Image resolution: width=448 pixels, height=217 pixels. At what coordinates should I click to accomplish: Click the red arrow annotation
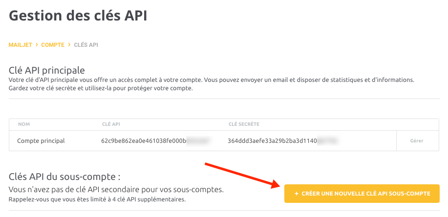tap(243, 176)
